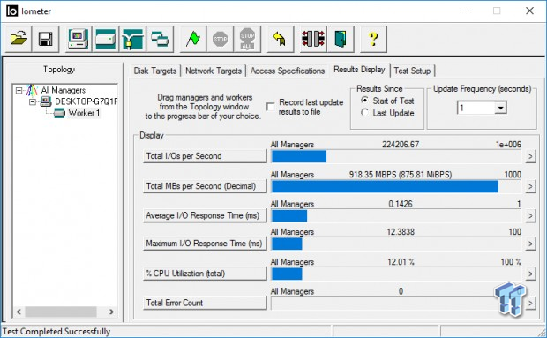This screenshot has width=547, height=338.
Task: Click the Total MBs per Second progress bar
Action: (396, 186)
